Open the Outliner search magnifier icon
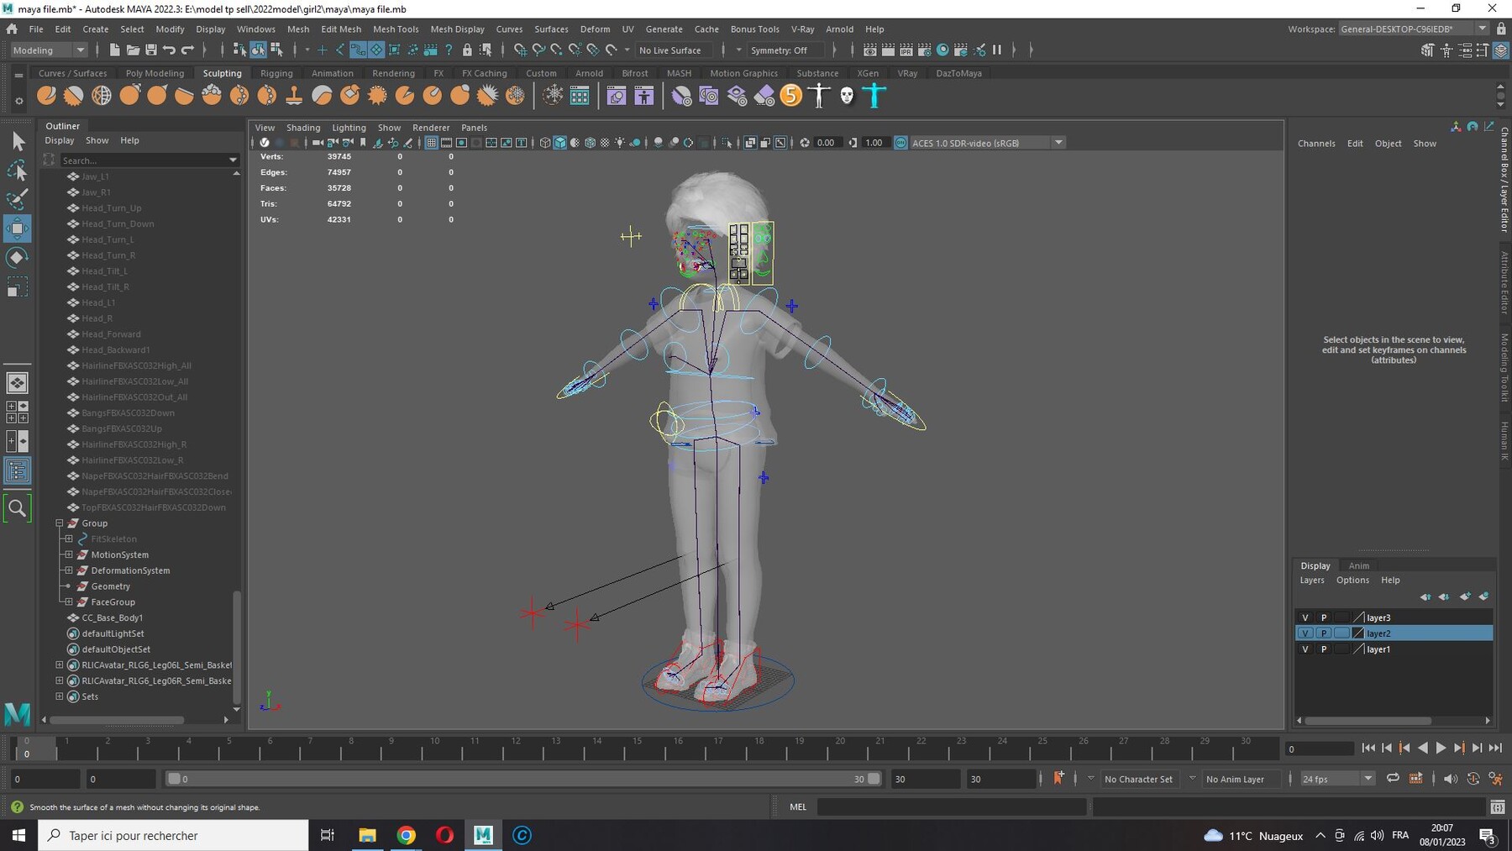 17,508
